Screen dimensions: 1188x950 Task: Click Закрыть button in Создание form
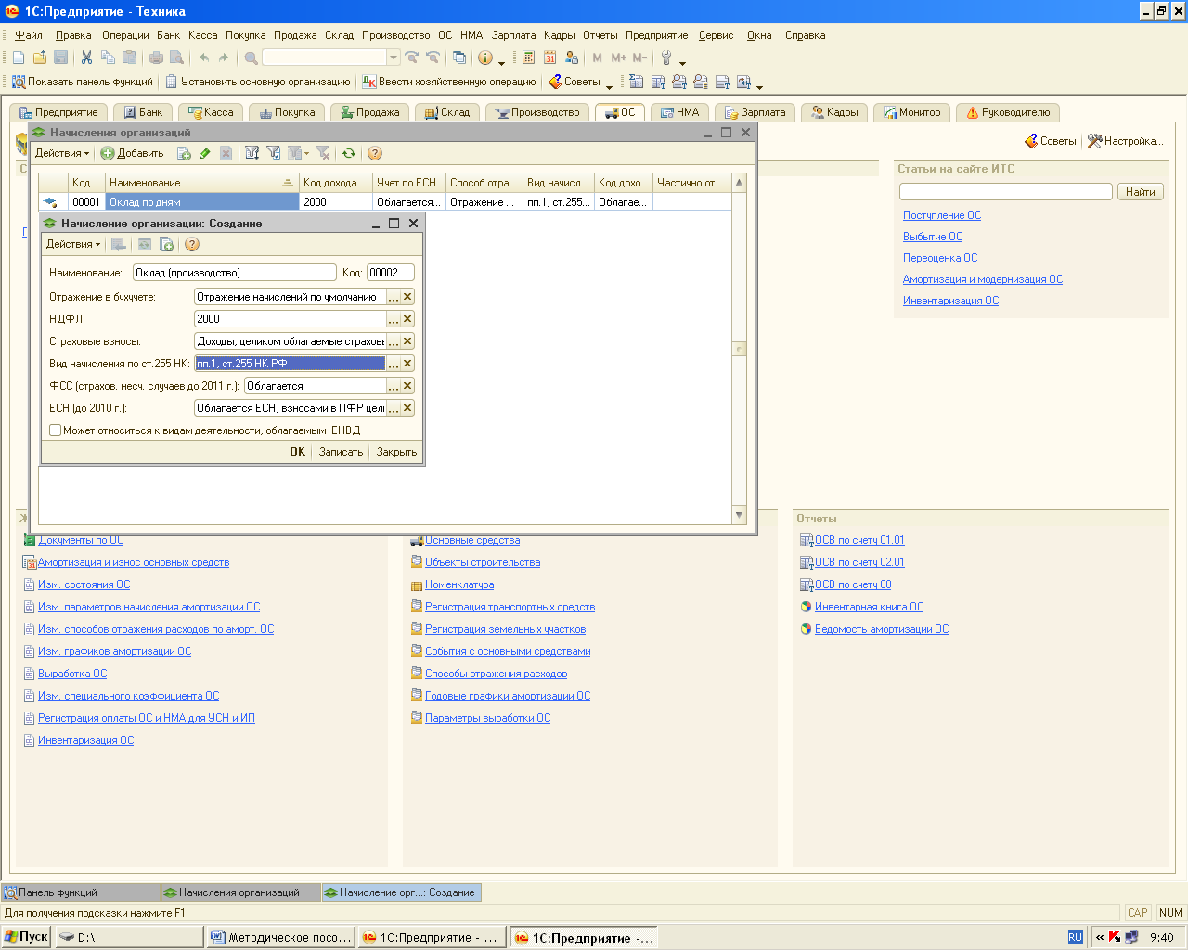396,452
